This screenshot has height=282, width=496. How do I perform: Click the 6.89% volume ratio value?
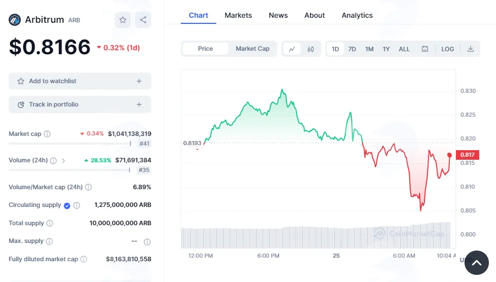click(x=142, y=187)
